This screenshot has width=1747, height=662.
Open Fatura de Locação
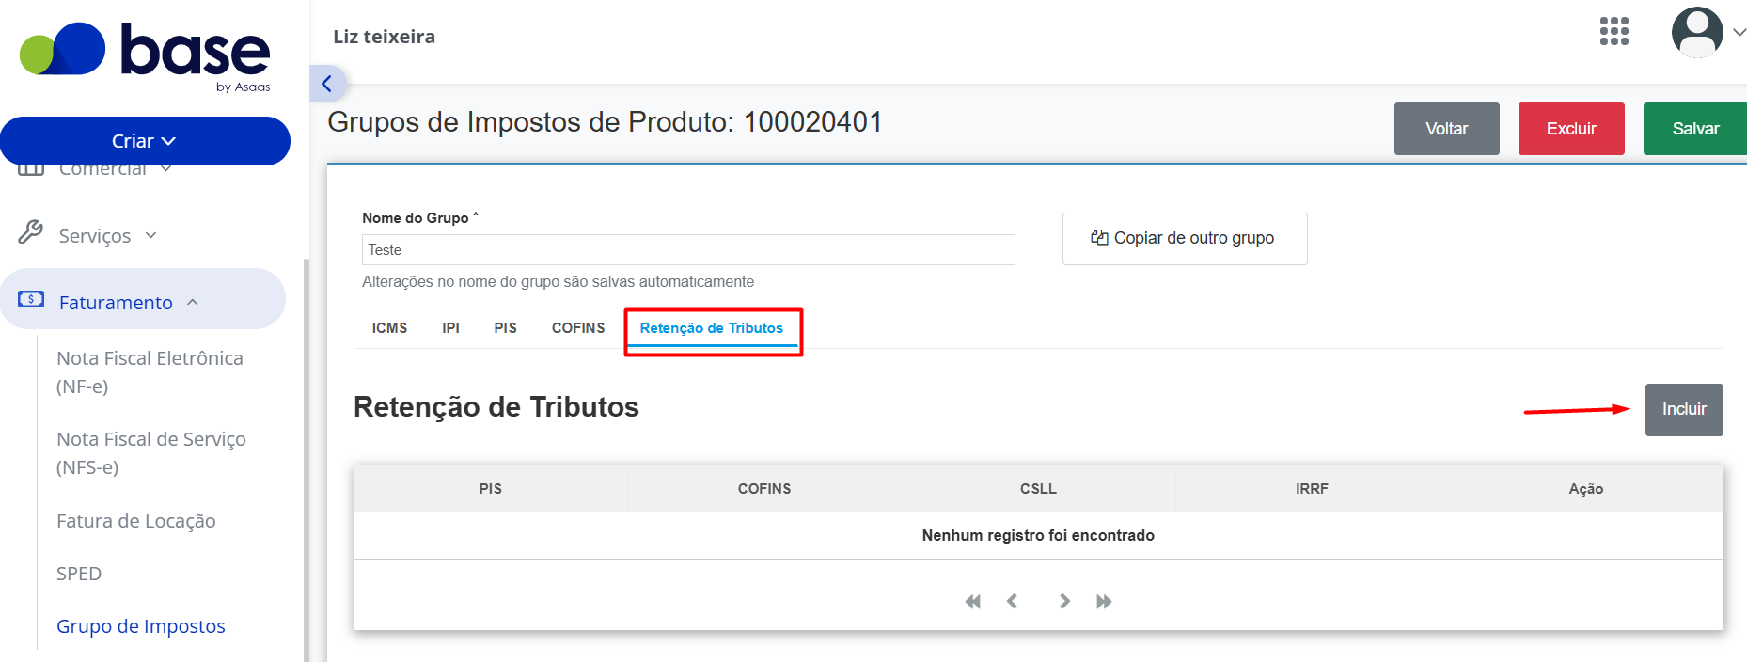136,521
